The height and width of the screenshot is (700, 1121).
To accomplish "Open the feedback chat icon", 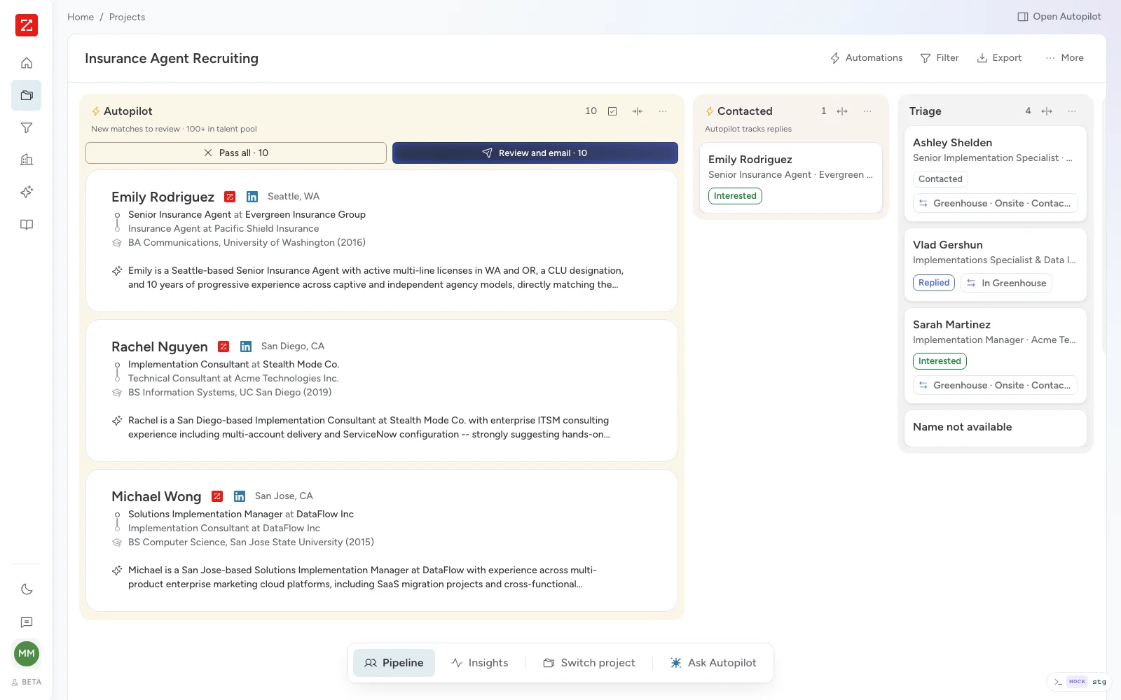I will 27,622.
